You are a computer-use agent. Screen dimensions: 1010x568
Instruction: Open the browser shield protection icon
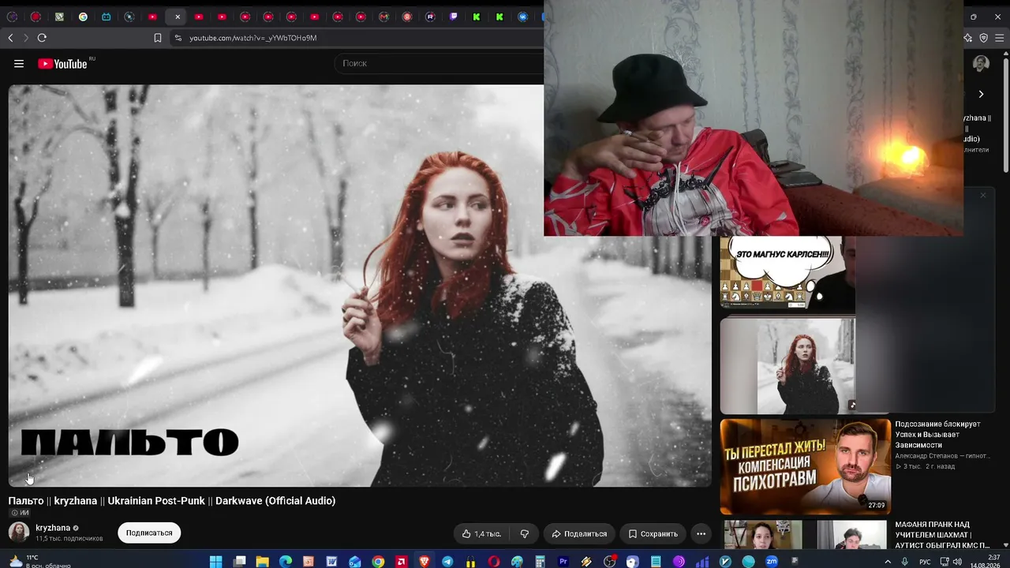983,38
